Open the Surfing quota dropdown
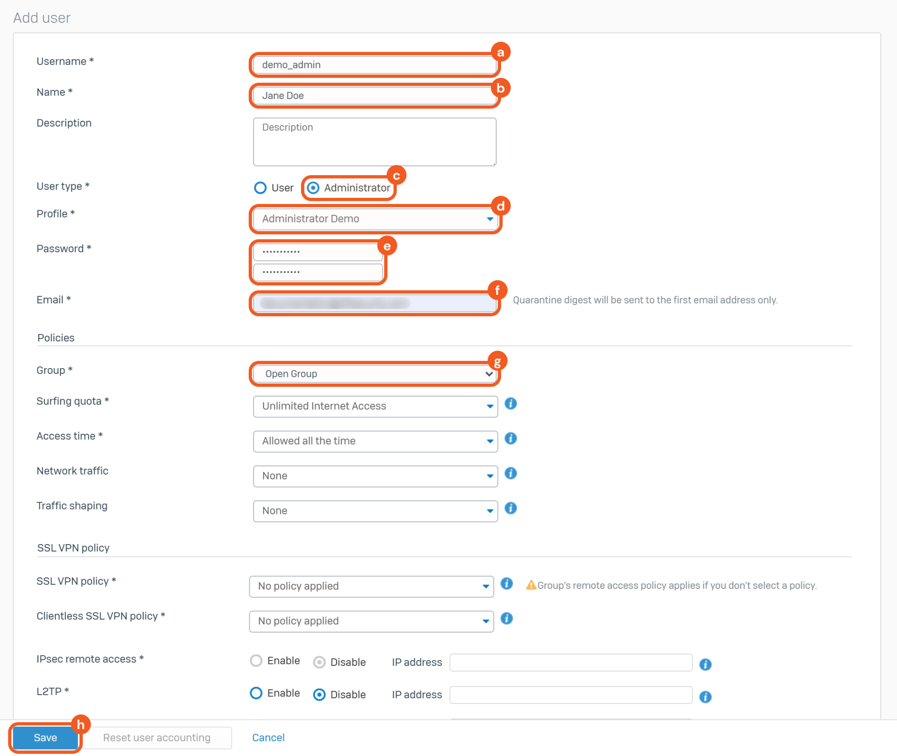Viewport: 897px width, 756px height. 375,406
